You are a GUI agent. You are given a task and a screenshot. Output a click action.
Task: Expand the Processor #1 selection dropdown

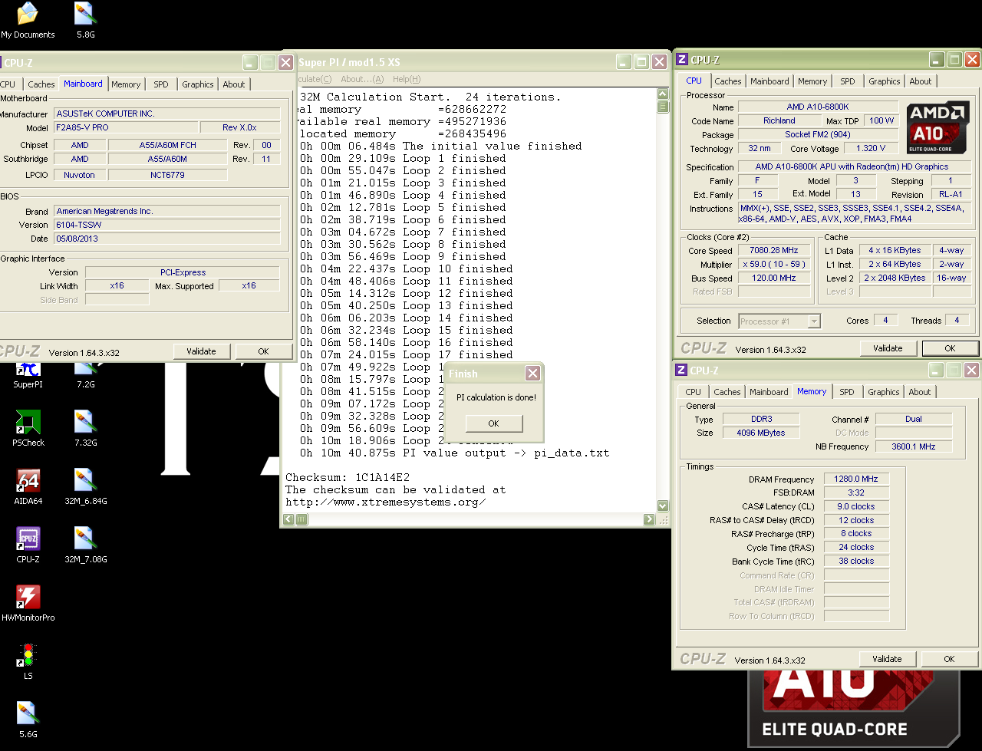(814, 321)
